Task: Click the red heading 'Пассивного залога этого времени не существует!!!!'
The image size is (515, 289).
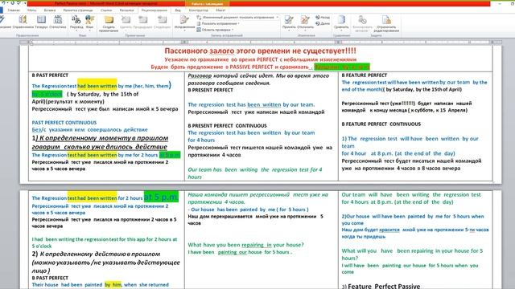Action: click(260, 51)
